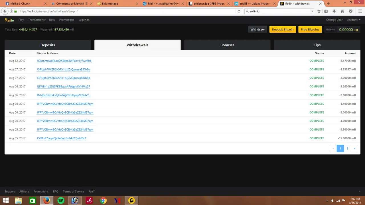The height and width of the screenshot is (205, 365).
Task: Click the Withdraw button
Action: (257, 29)
